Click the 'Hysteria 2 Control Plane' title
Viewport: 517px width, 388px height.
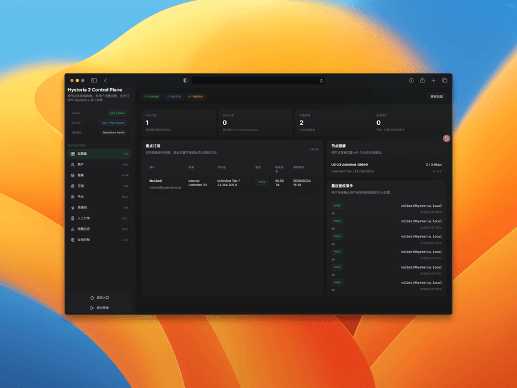click(x=95, y=90)
